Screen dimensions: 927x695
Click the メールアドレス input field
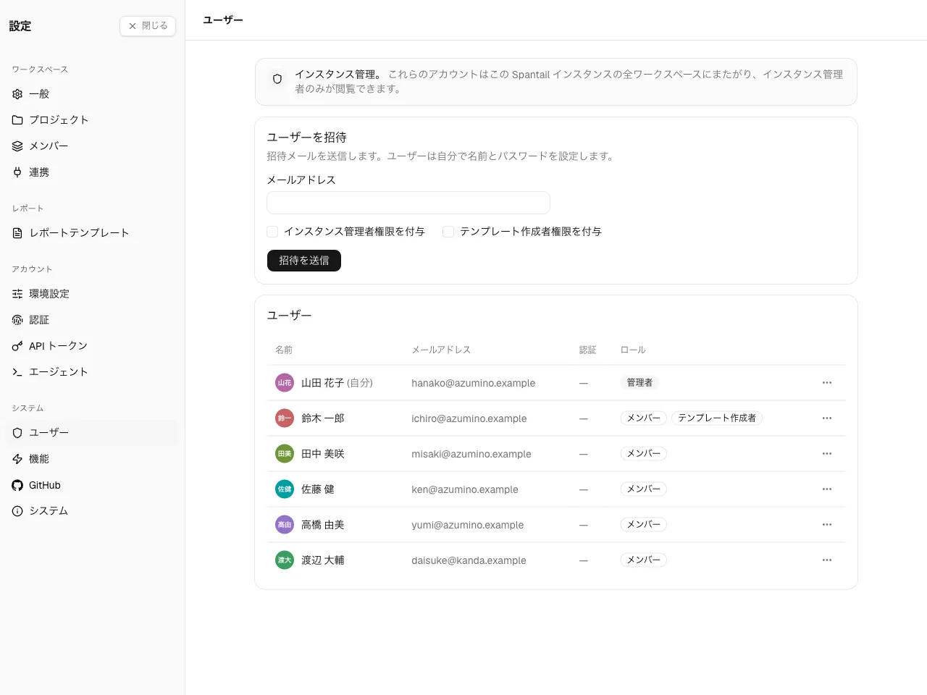(408, 203)
